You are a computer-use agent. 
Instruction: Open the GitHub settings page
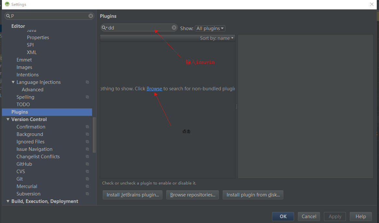(x=24, y=164)
